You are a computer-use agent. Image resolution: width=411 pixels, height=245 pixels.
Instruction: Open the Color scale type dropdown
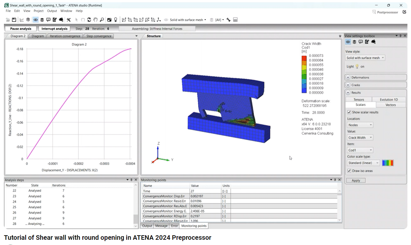pyautogui.click(x=363, y=163)
